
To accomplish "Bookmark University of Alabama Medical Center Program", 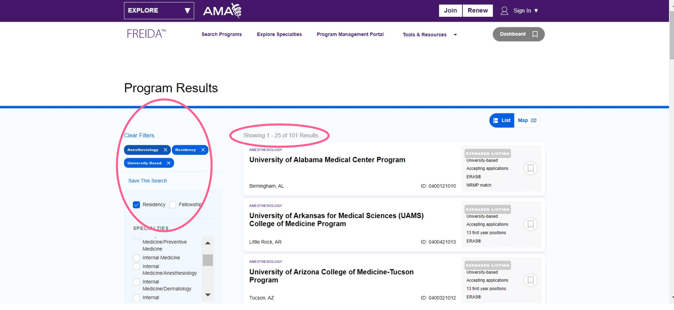I will coord(531,168).
